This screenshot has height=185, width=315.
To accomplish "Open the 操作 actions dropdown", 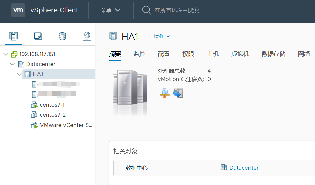I will click(162, 36).
